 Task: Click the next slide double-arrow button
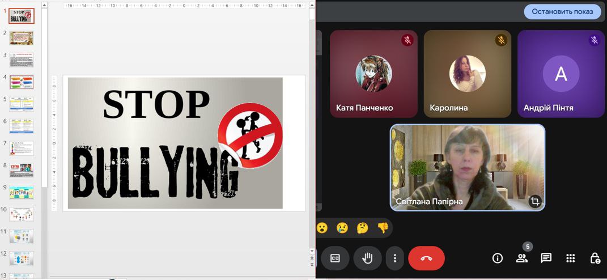pyautogui.click(x=312, y=265)
